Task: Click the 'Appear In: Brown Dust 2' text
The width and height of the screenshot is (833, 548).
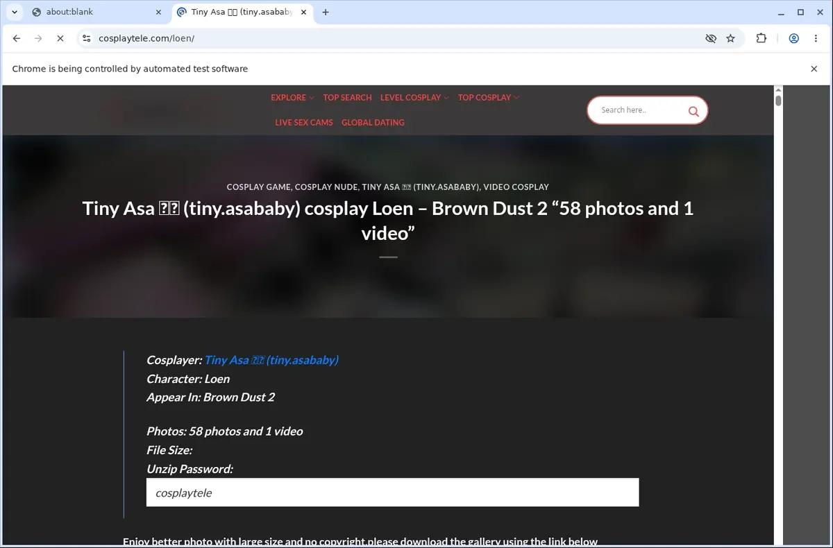Action: 210,397
